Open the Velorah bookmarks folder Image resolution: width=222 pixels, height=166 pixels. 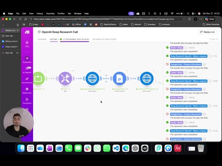[x=136, y=25]
